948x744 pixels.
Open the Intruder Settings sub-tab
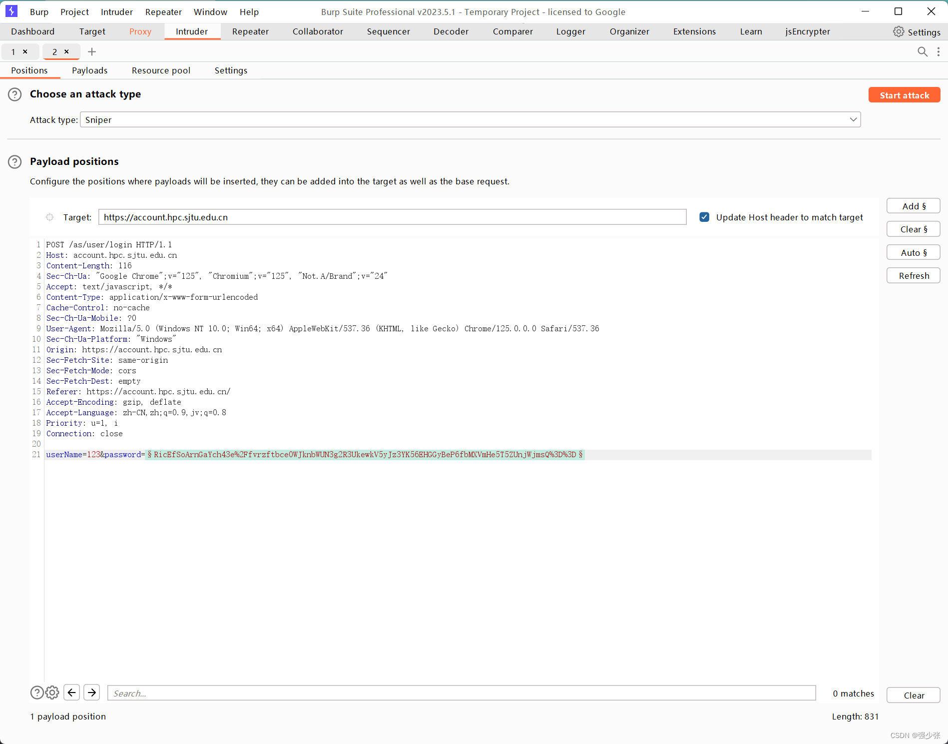coord(231,70)
